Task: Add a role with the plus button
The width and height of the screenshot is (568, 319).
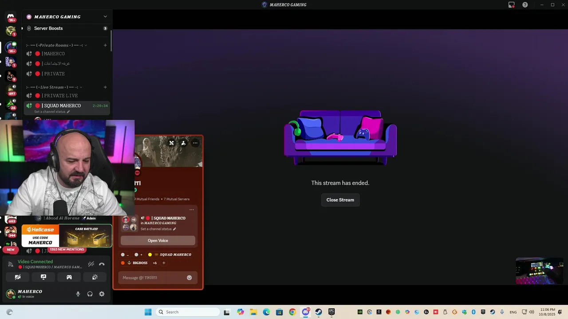Action: coord(164,263)
